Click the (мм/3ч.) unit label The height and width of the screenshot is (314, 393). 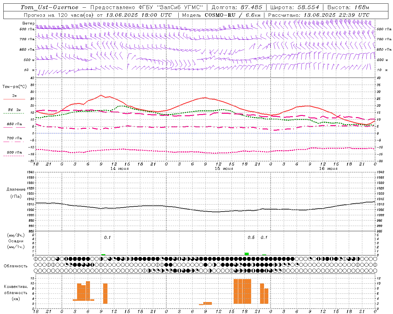pyautogui.click(x=16, y=235)
